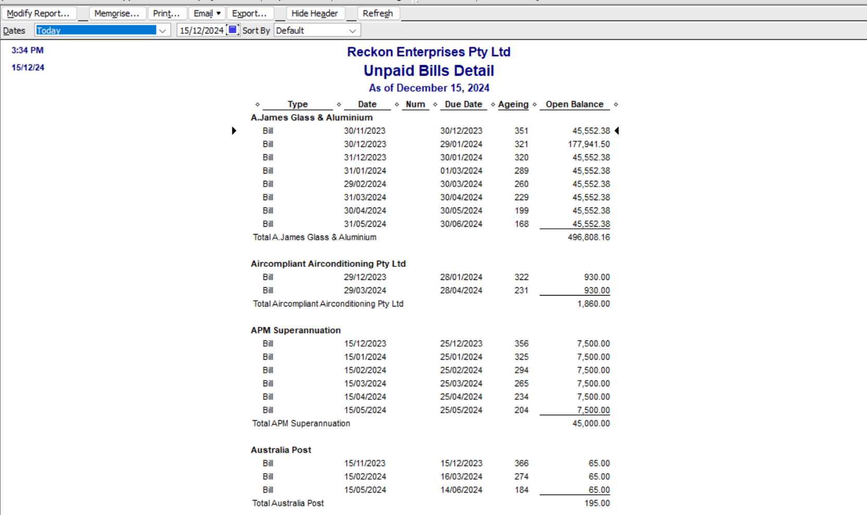This screenshot has height=515, width=867.
Task: Click the due date 25/03/2024
Action: click(x=461, y=384)
